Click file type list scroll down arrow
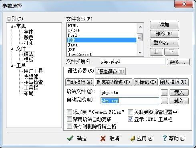The image size is (196, 148). [140, 53]
